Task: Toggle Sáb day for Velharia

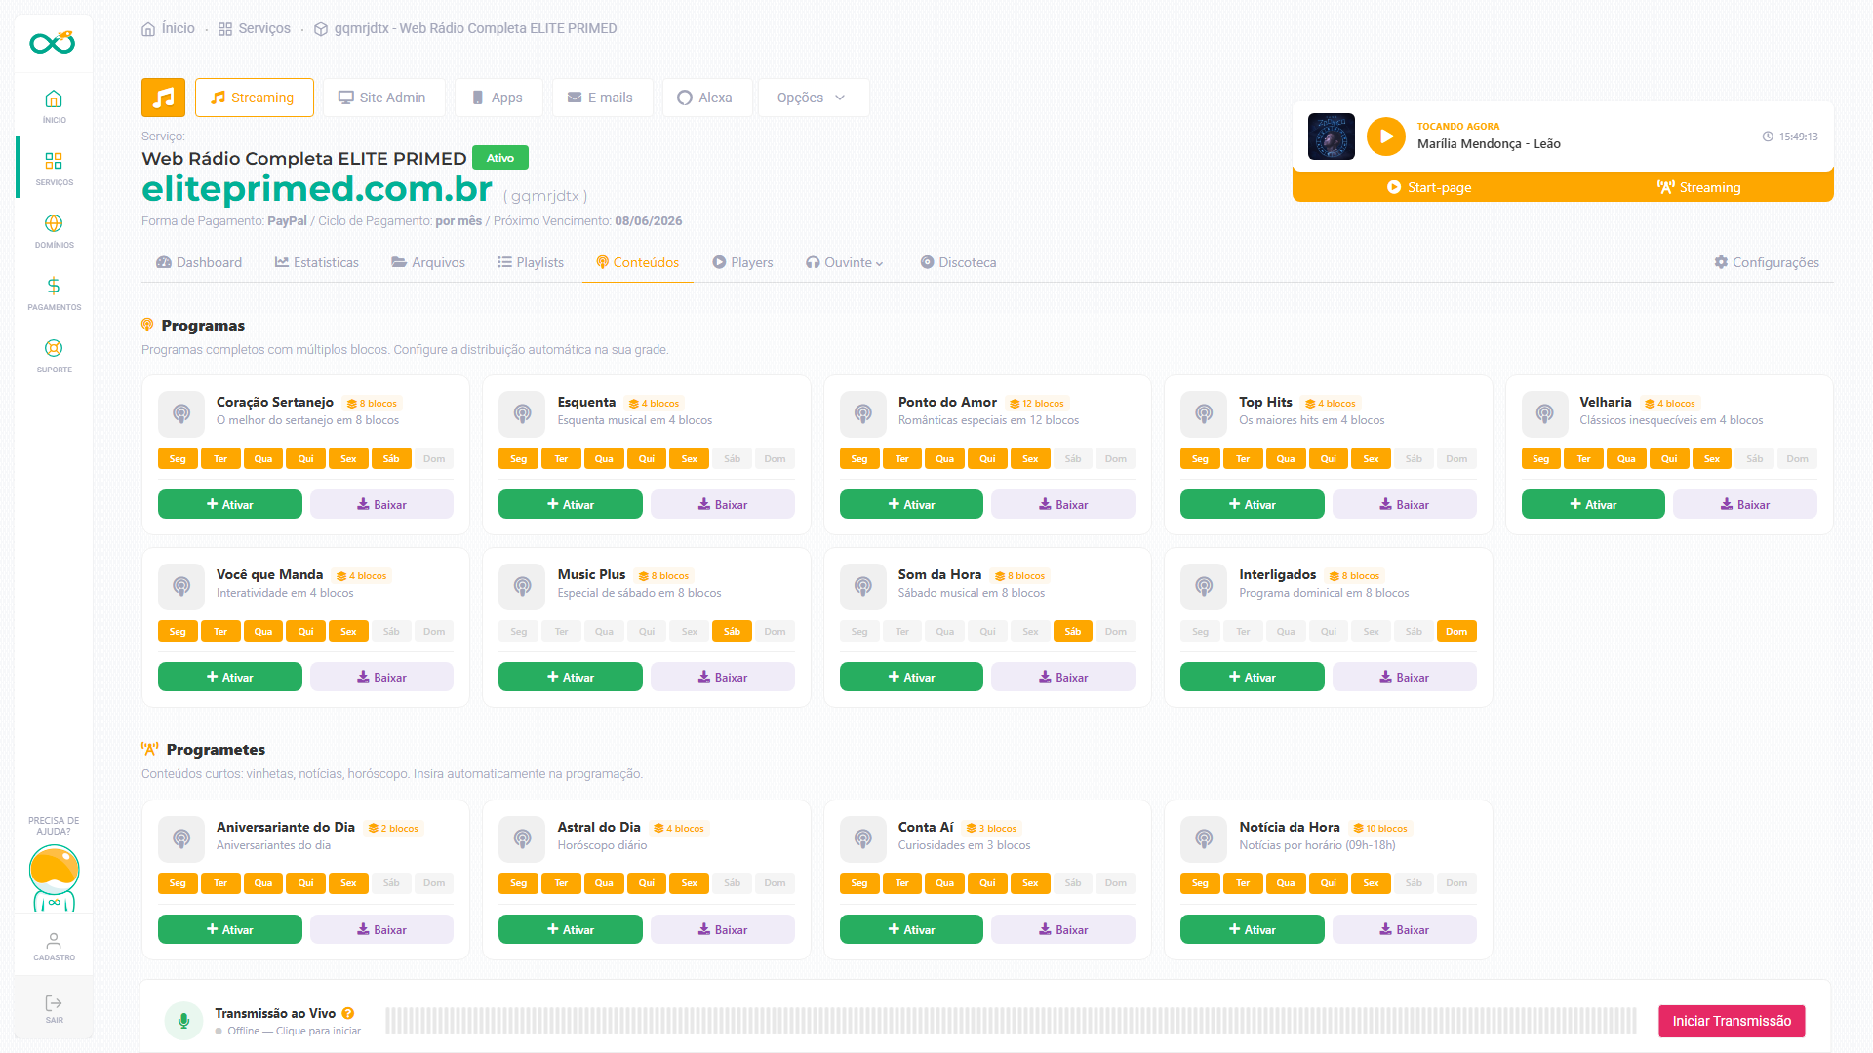Action: click(1755, 459)
